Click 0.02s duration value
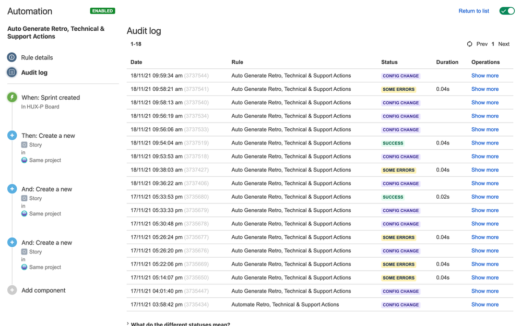The image size is (521, 326). [443, 197]
